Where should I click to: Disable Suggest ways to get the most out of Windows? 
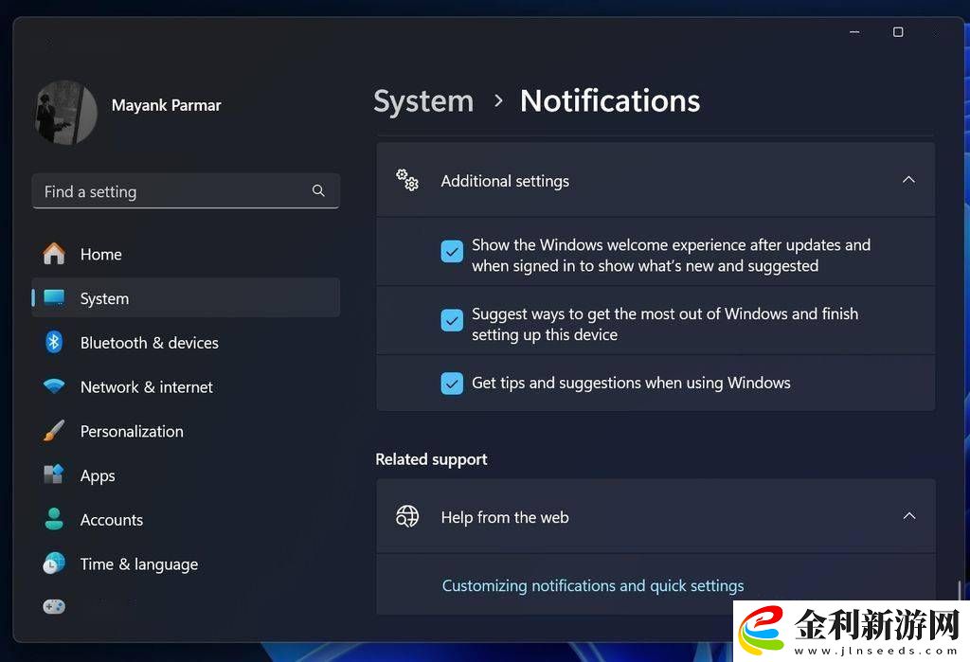coord(452,320)
